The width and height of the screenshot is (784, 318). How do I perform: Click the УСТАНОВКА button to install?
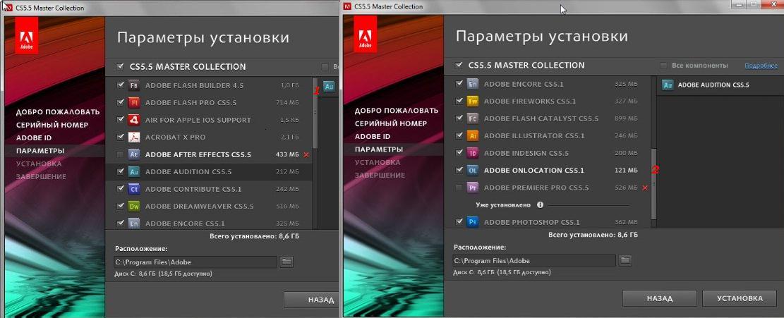[x=740, y=298]
